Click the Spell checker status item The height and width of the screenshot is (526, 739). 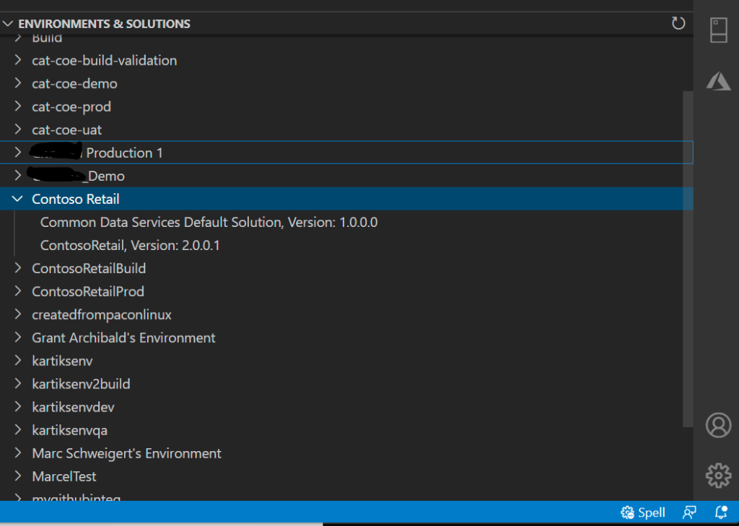tap(643, 513)
